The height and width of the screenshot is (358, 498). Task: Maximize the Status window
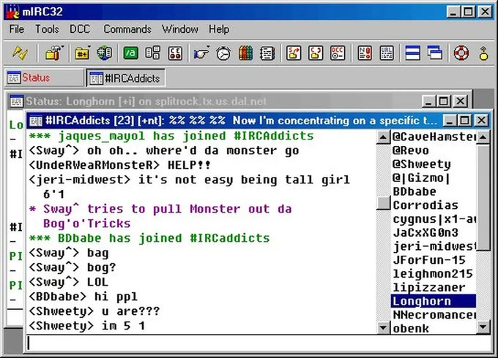(x=443, y=102)
